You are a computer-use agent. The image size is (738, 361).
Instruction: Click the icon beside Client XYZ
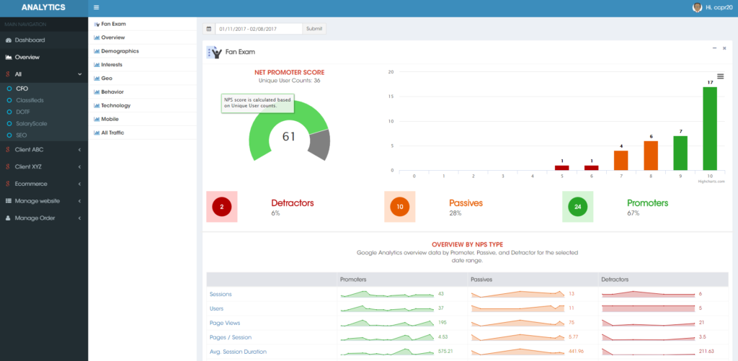[x=8, y=166]
